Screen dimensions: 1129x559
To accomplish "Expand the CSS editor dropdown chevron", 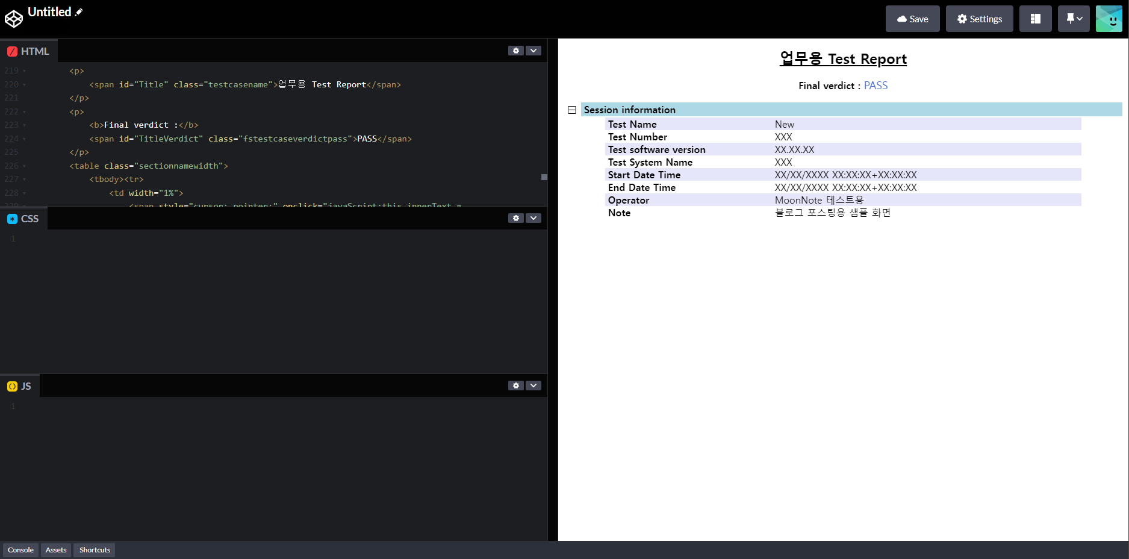I will click(533, 218).
